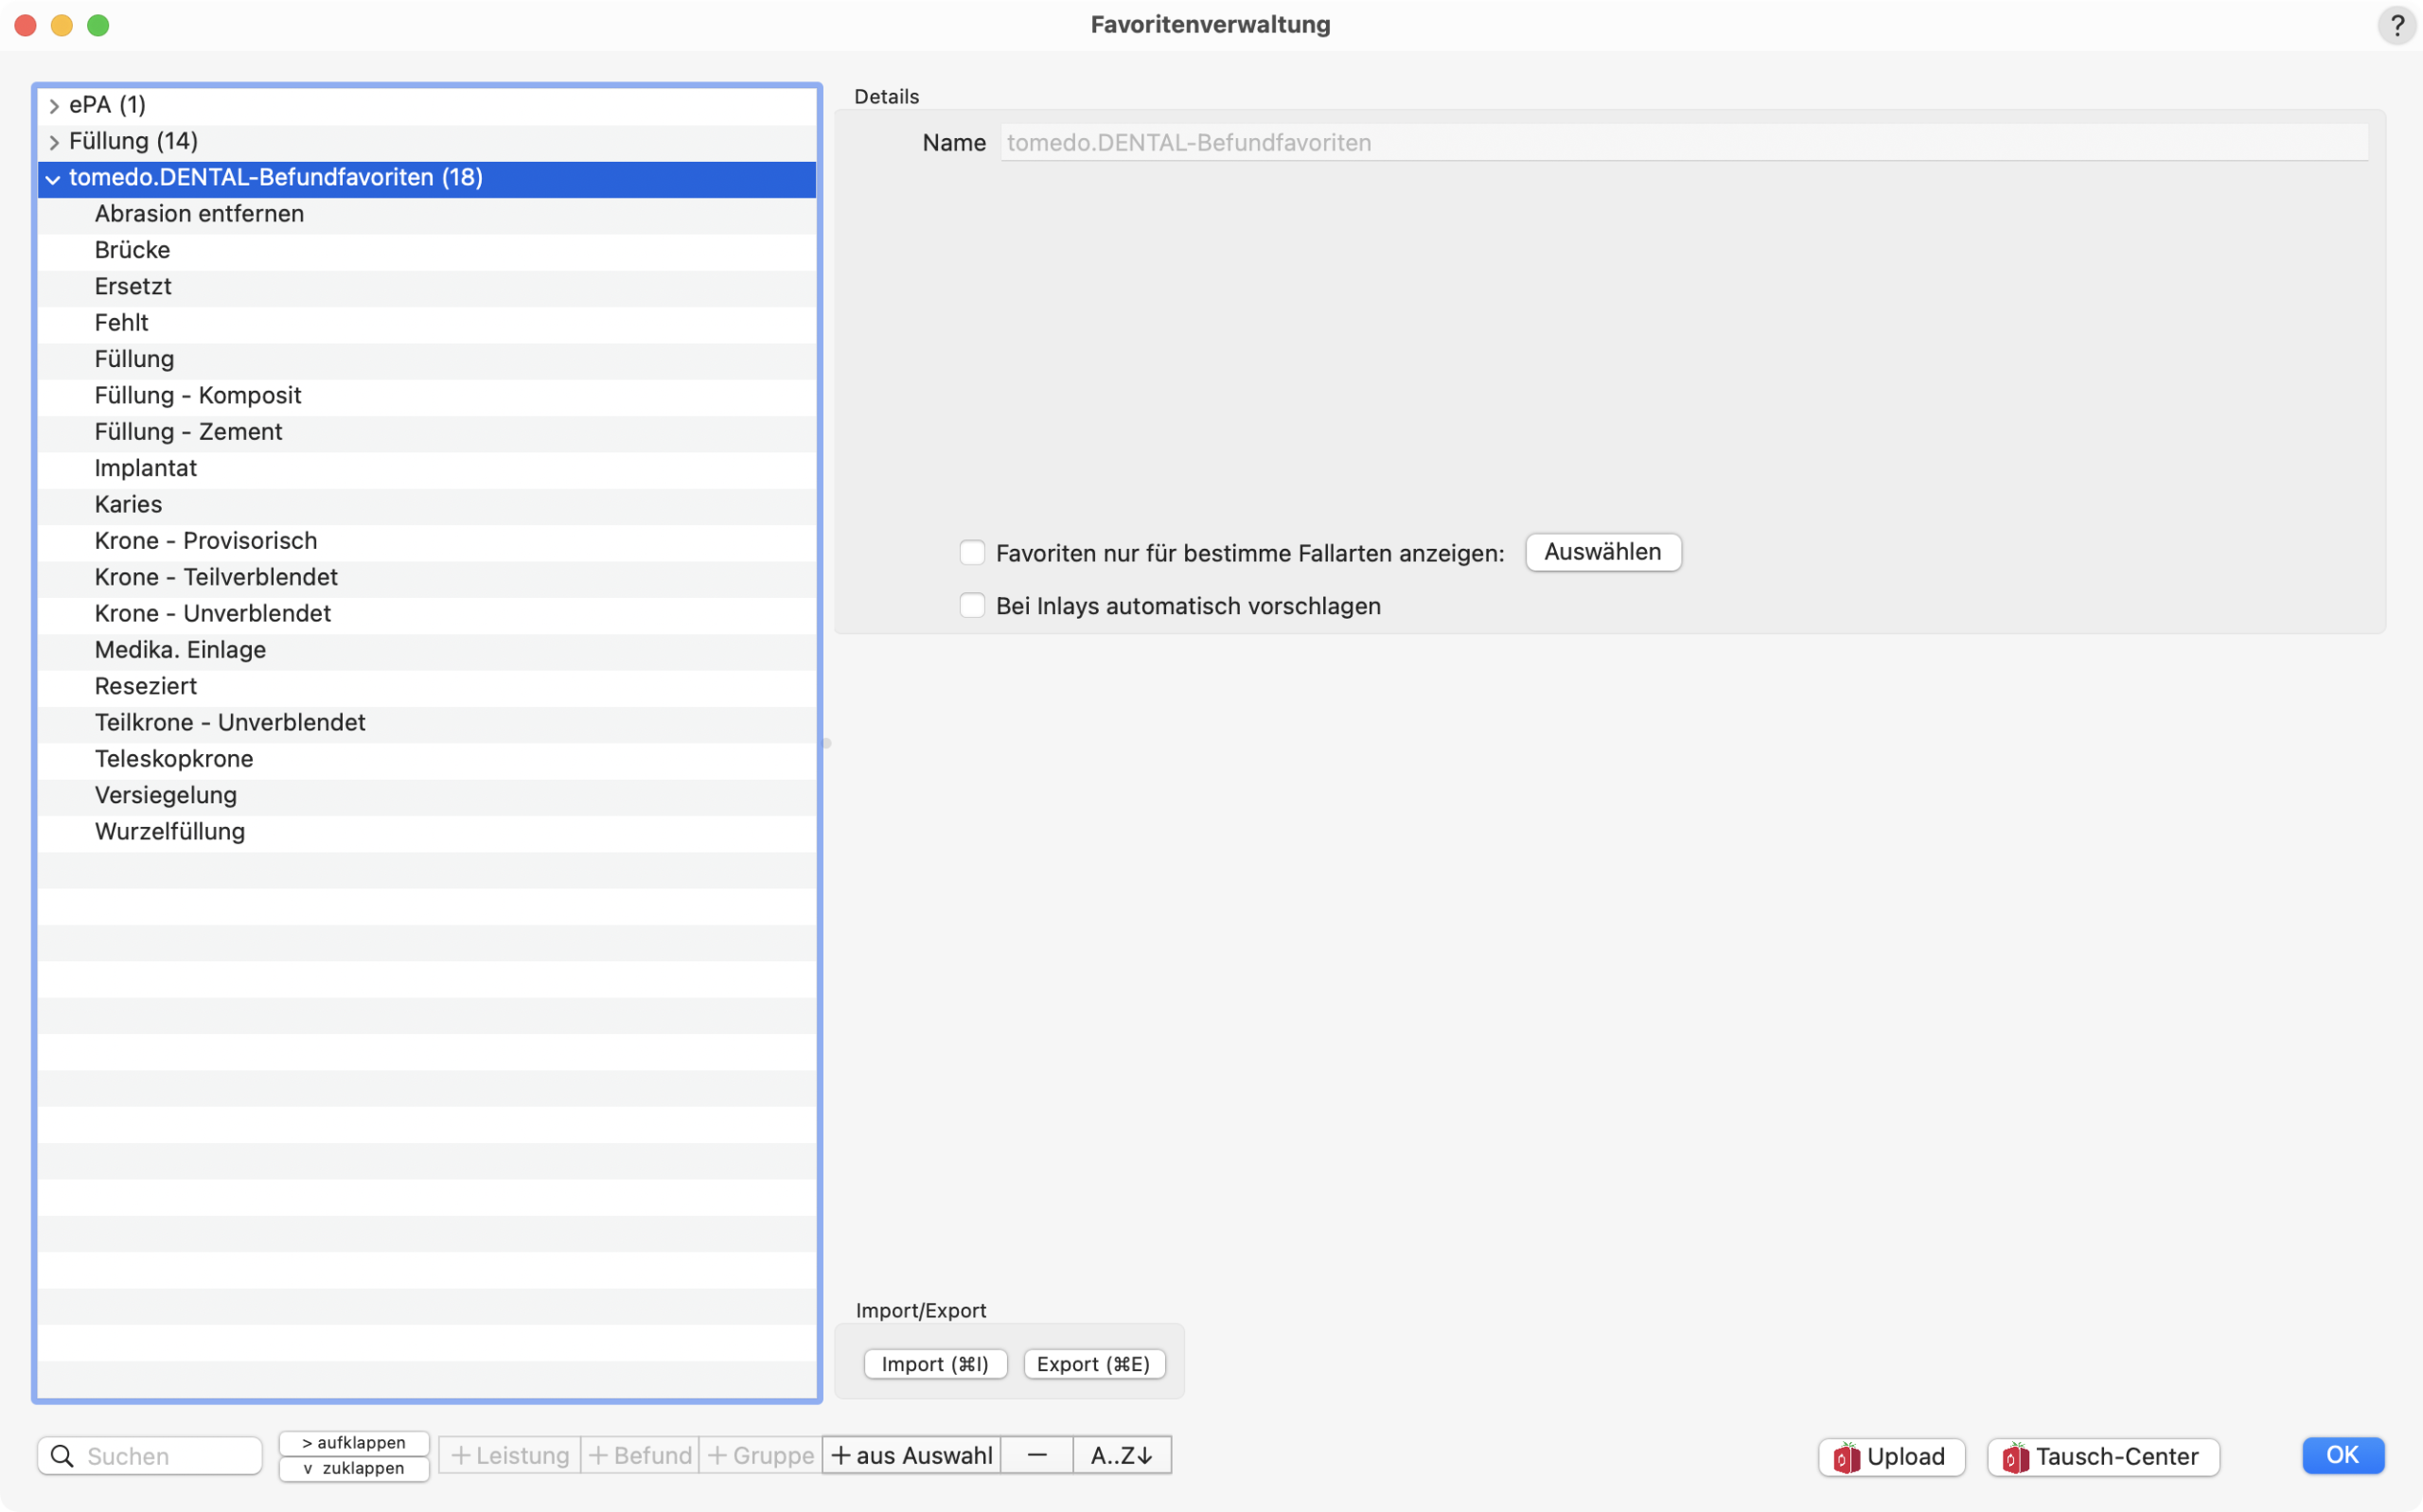Expand the Füllung (14) group
This screenshot has height=1512, width=2423.
coord(54,142)
